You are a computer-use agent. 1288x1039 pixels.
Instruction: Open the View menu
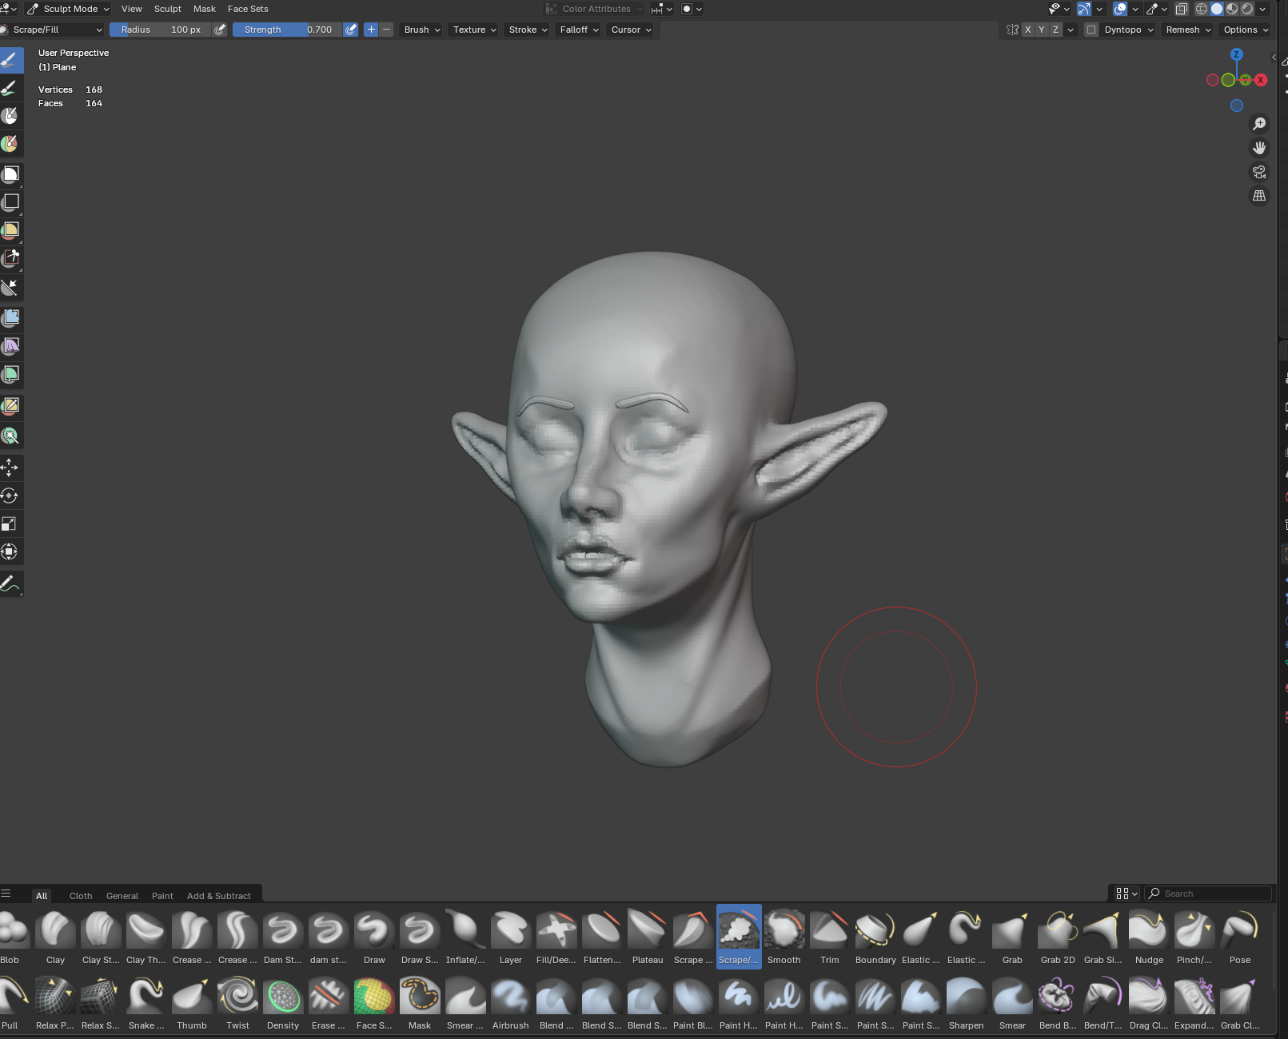(x=131, y=9)
